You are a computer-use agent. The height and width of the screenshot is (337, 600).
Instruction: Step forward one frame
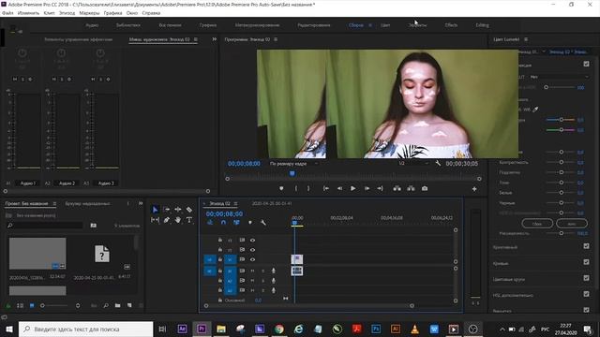click(367, 188)
